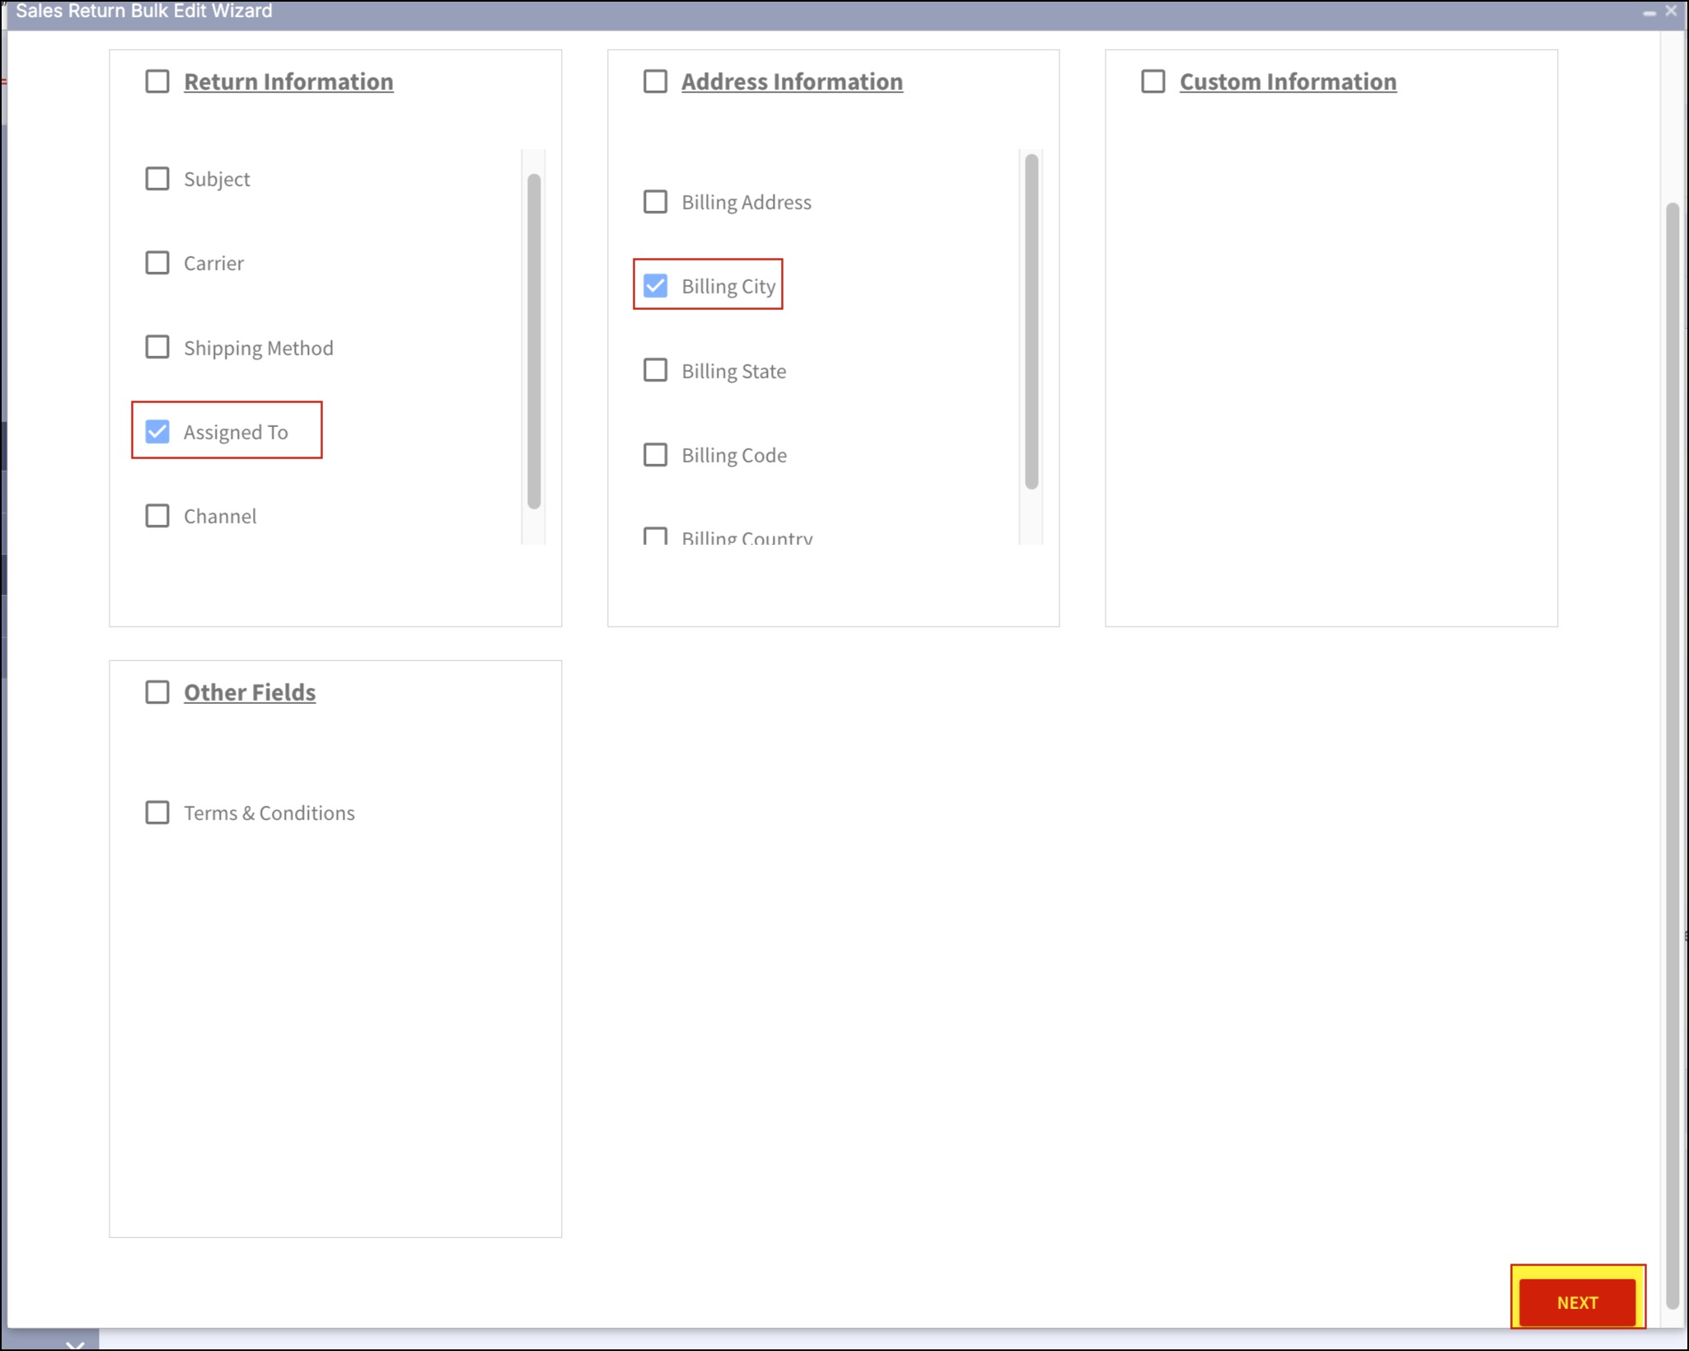Screen dimensions: 1689x1351
Task: Check the Subject checkbox
Action: tap(157, 179)
